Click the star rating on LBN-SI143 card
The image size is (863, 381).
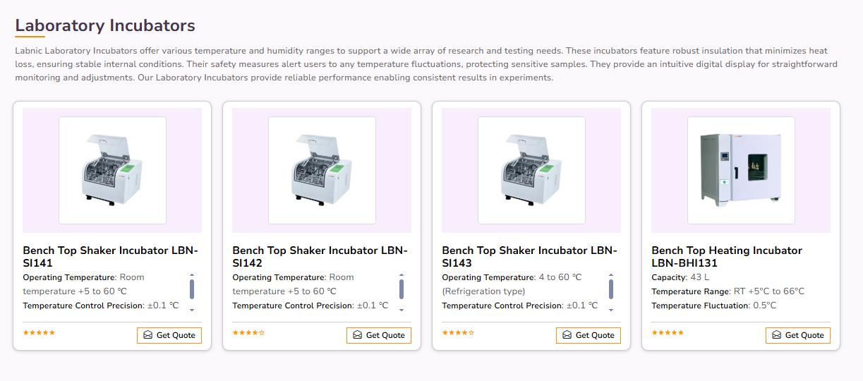pos(458,332)
